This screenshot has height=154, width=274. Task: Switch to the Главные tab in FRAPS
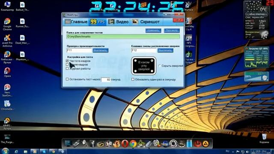76,22
